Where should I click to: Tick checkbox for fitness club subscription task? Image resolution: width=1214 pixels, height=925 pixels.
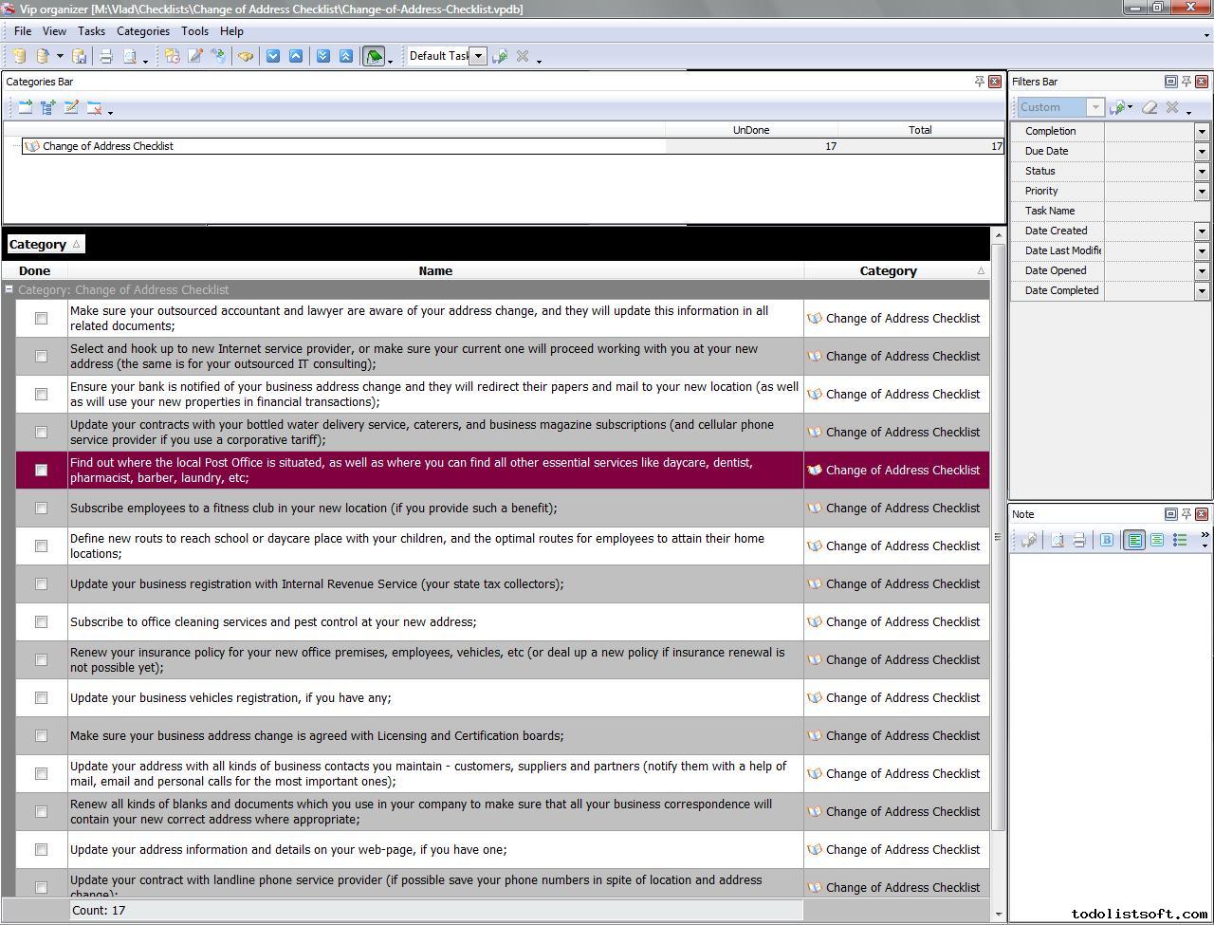click(x=41, y=509)
